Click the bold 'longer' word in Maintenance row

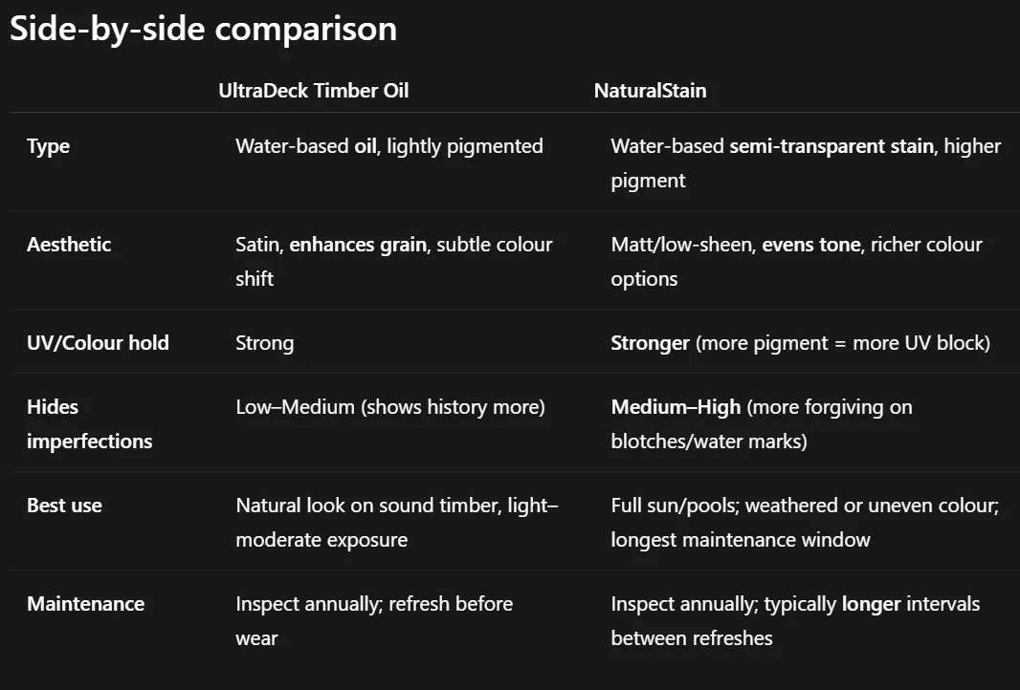(872, 604)
